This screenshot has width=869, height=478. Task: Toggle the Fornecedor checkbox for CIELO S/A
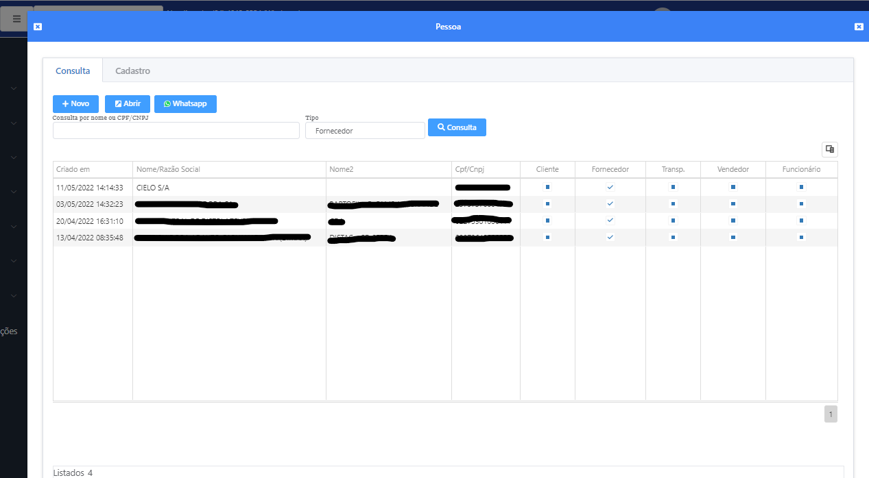[610, 187]
